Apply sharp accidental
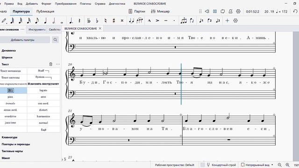Viewport: 299px width, 168px height. (114, 21)
